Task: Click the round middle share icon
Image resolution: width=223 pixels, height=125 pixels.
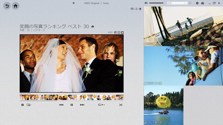Action: pyautogui.click(x=119, y=32)
